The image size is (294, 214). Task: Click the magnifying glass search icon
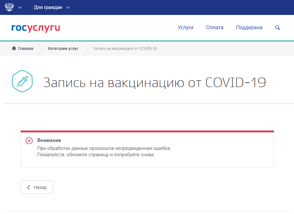(278, 28)
